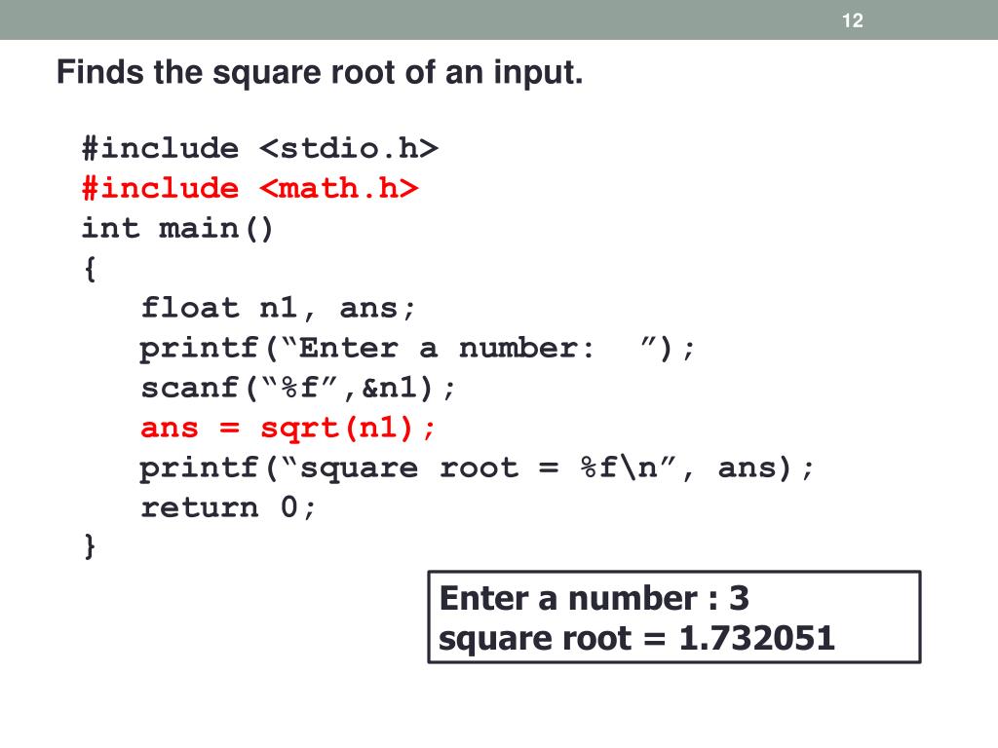Click output text 'Enter a number : 3'

pyautogui.click(x=594, y=599)
